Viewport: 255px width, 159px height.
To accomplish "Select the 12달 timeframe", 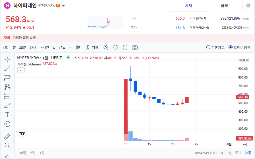I will [62, 48].
